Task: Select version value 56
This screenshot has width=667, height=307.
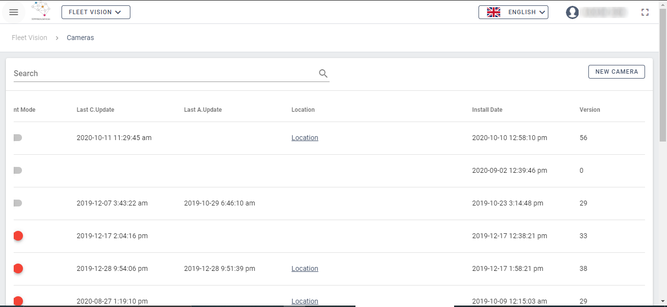Action: point(584,138)
